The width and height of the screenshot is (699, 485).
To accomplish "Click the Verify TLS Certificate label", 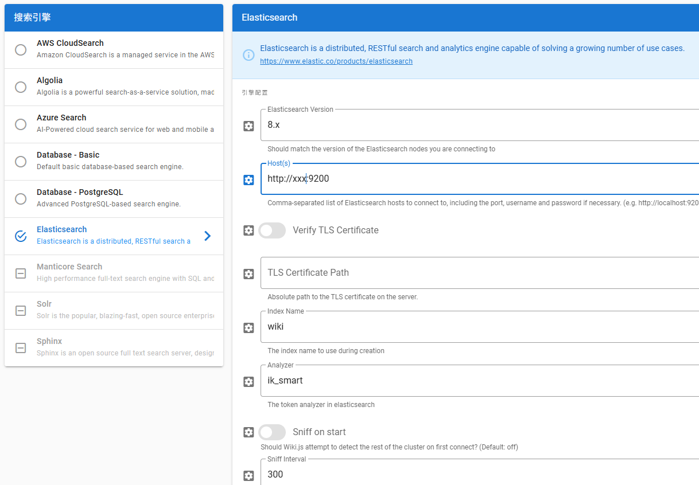I will point(336,230).
